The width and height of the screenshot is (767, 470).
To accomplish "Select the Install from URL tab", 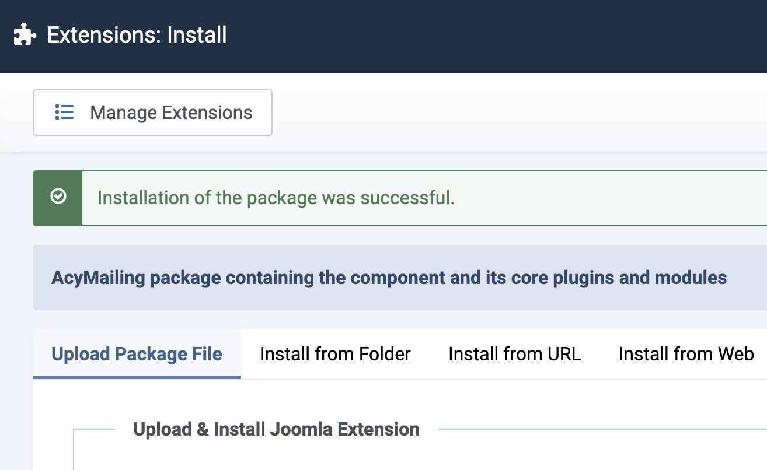I will (x=514, y=354).
